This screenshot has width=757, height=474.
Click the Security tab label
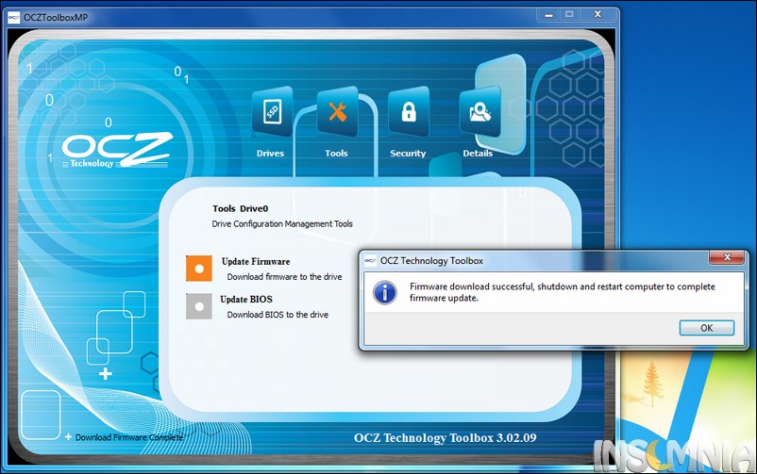[408, 154]
